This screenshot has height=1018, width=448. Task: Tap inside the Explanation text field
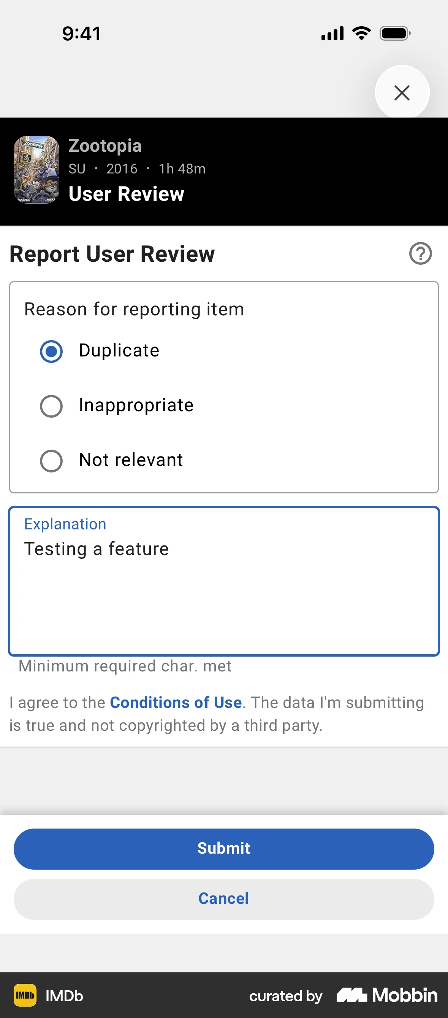(223, 581)
